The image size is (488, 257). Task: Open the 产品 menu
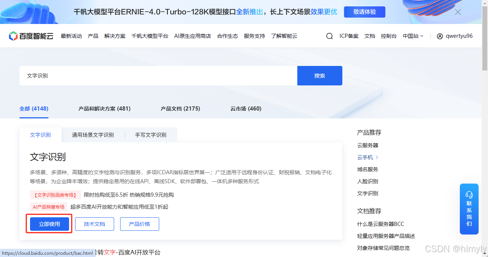point(93,36)
